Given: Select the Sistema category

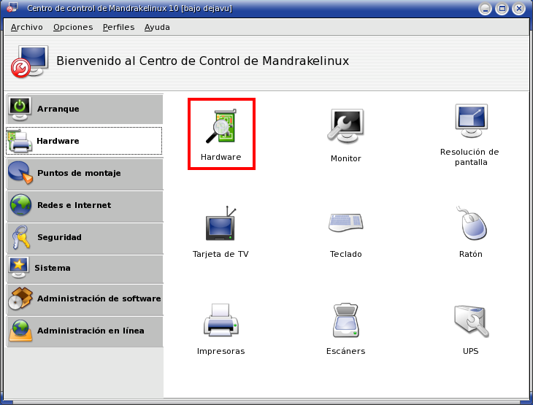Looking at the screenshot, I should pyautogui.click(x=85, y=268).
